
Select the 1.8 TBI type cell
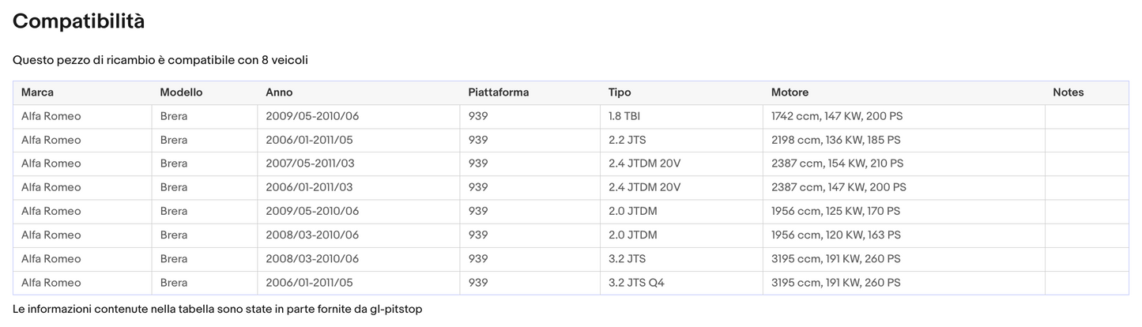click(624, 116)
